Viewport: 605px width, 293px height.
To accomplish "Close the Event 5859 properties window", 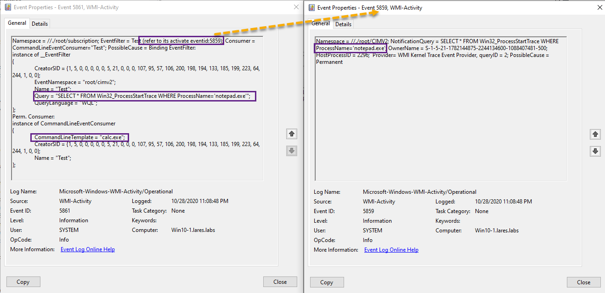I will pos(599,7).
